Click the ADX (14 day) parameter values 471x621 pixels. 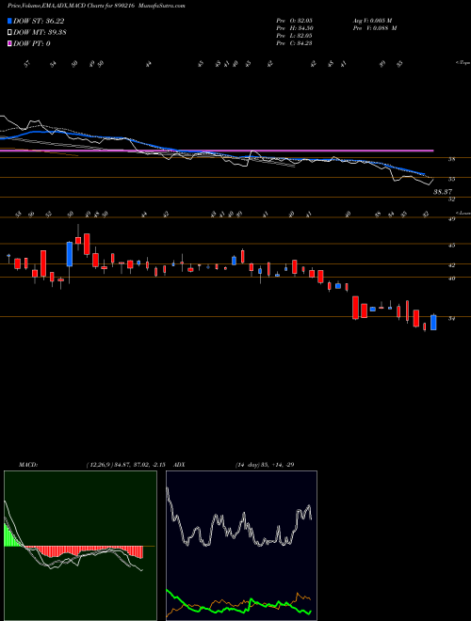pyautogui.click(x=265, y=465)
